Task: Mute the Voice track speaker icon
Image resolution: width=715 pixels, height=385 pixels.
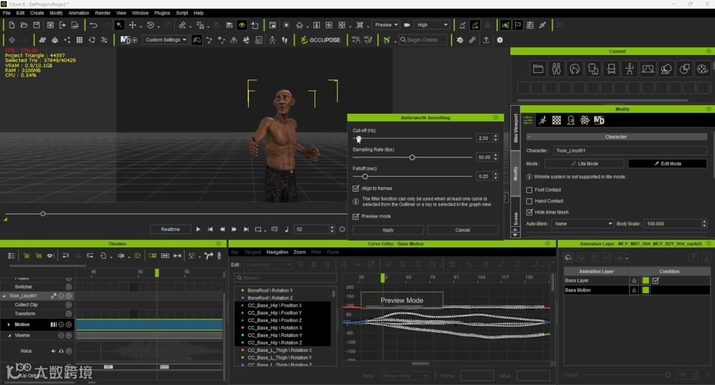Action: click(x=54, y=351)
